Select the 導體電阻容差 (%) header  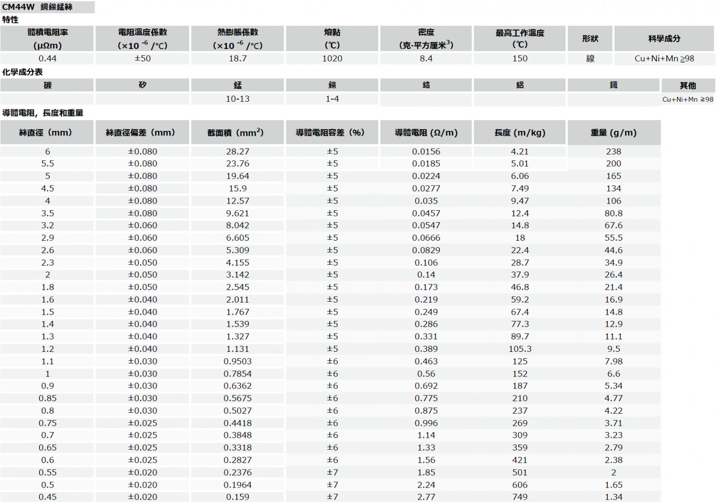tap(332, 133)
